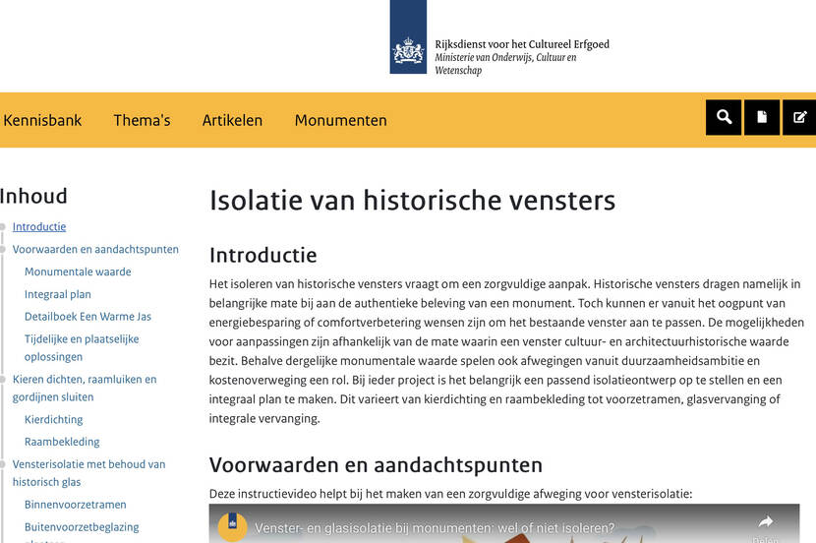The height and width of the screenshot is (543, 816).
Task: Click the Inhoud sidebar heading
Action: [x=33, y=197]
